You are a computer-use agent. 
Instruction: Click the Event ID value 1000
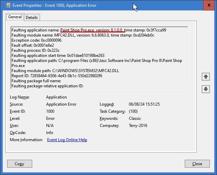click(50, 111)
